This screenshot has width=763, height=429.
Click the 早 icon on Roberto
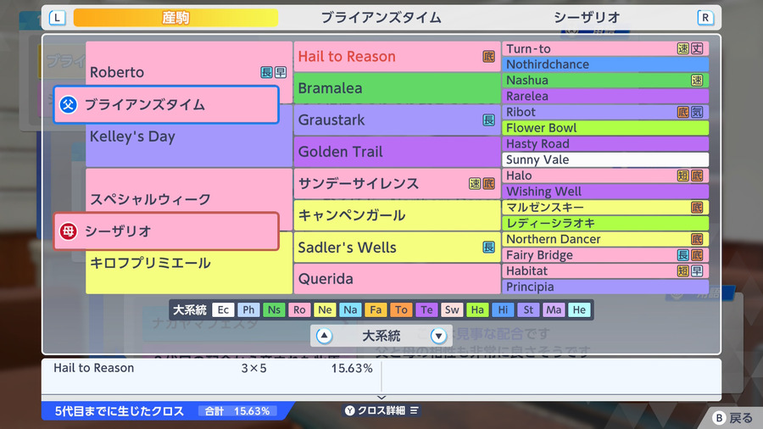[281, 72]
